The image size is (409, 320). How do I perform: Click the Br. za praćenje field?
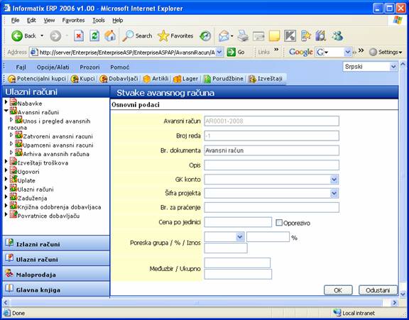pos(271,207)
